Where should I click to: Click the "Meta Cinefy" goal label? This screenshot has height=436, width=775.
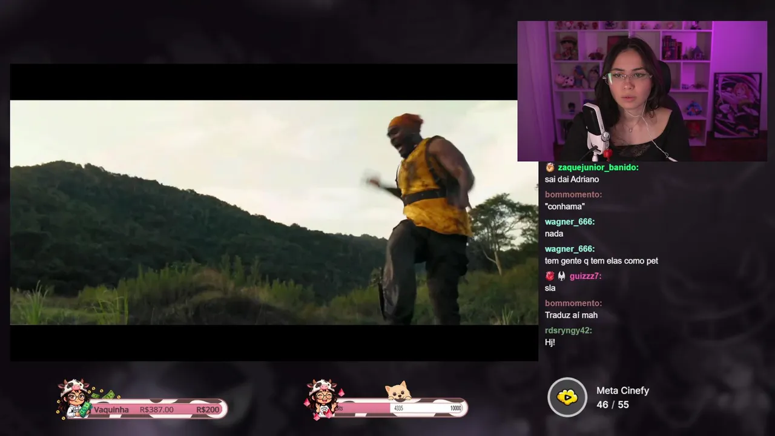pyautogui.click(x=622, y=391)
